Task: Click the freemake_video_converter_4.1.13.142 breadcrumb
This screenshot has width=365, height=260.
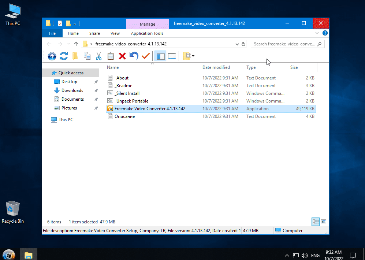Action: pyautogui.click(x=131, y=44)
